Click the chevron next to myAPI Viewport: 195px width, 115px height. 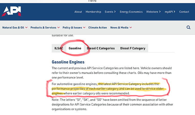[x=174, y=12]
